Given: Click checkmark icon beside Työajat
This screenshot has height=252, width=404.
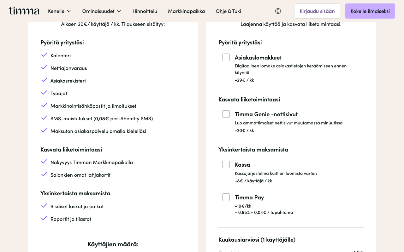Looking at the screenshot, I should tap(44, 93).
